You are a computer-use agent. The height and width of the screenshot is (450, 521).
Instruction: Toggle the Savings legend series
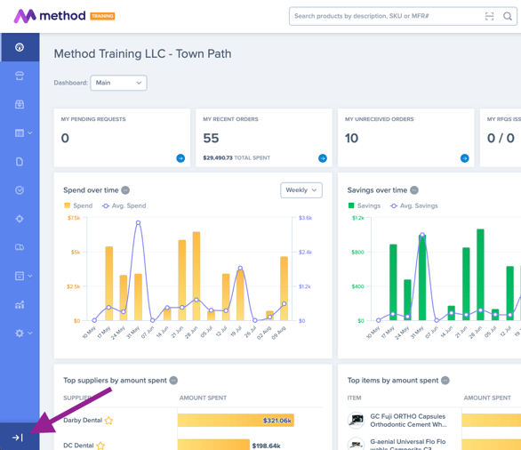[x=365, y=205]
